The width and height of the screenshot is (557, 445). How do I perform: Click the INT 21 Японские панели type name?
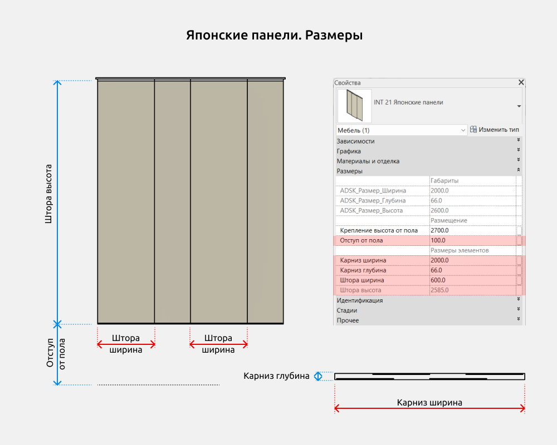408,102
